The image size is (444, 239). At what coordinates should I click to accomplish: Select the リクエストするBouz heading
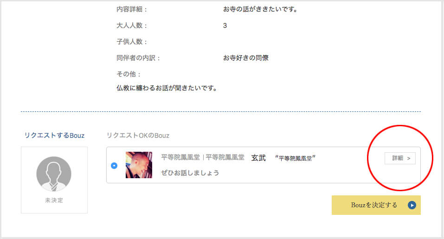(54, 136)
